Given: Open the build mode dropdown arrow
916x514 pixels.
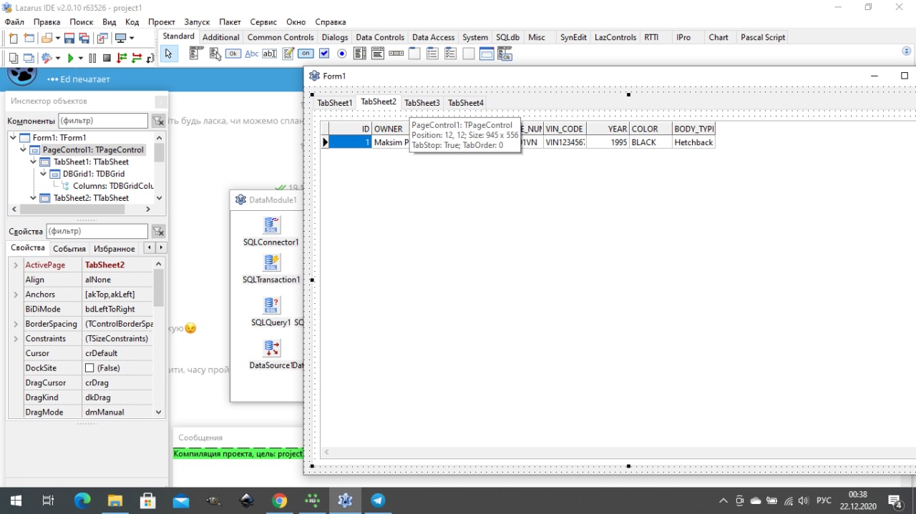Looking at the screenshot, I should tap(58, 58).
